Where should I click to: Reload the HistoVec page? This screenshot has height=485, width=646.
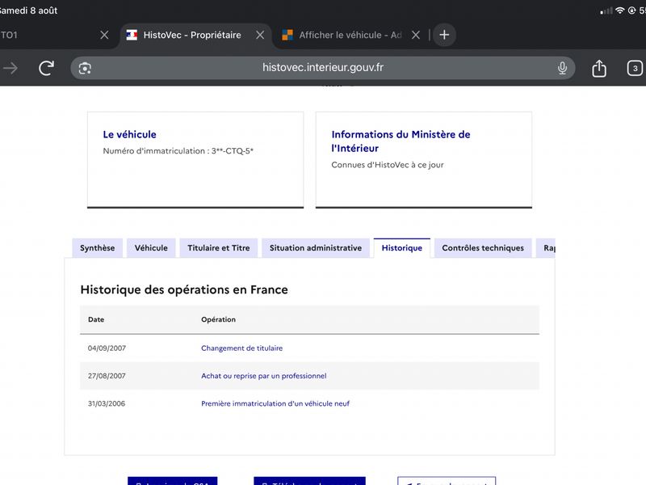pyautogui.click(x=46, y=68)
